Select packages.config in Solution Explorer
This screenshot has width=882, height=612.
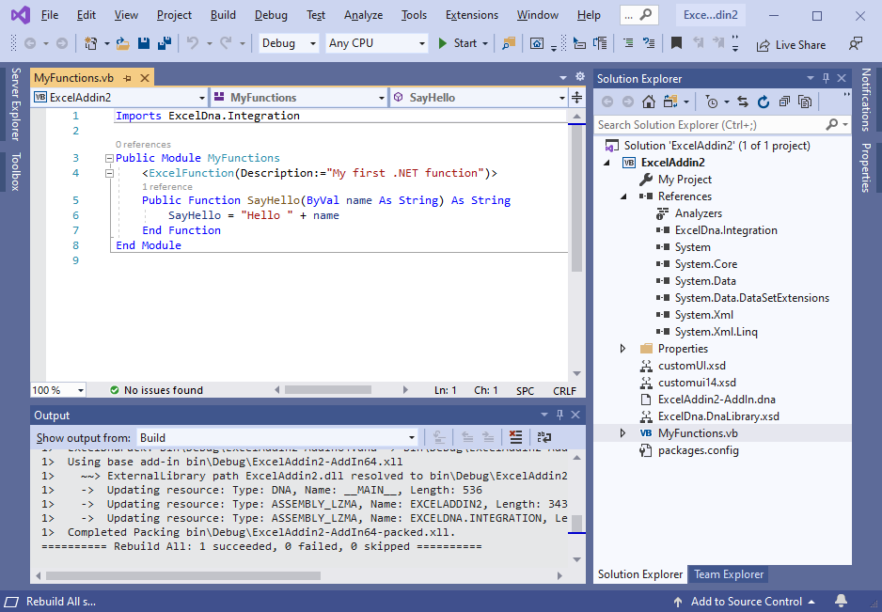tap(698, 450)
